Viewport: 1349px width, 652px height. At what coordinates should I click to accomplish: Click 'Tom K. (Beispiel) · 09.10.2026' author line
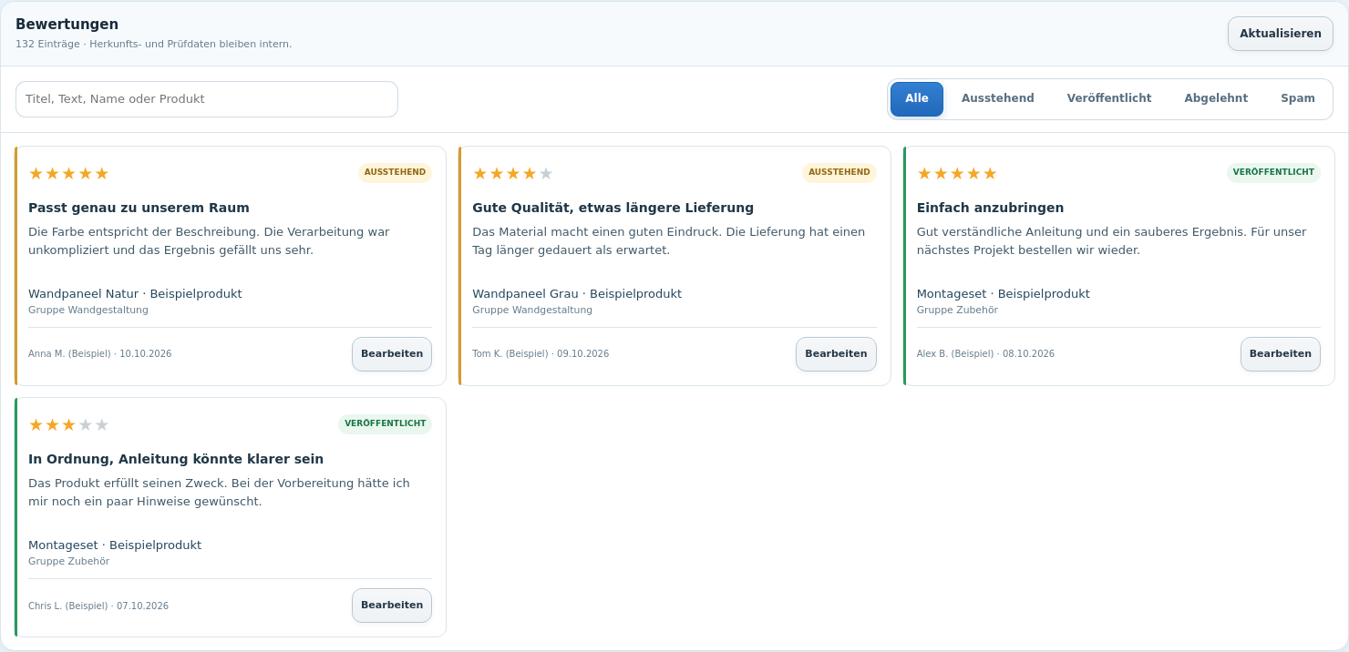coord(541,354)
